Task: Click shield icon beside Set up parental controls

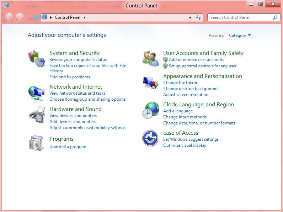Action: point(165,66)
